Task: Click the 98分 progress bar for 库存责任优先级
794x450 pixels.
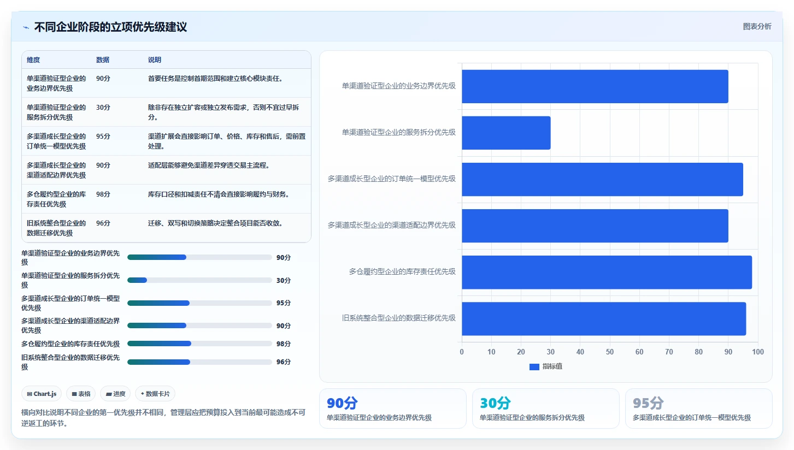Action: 199,344
